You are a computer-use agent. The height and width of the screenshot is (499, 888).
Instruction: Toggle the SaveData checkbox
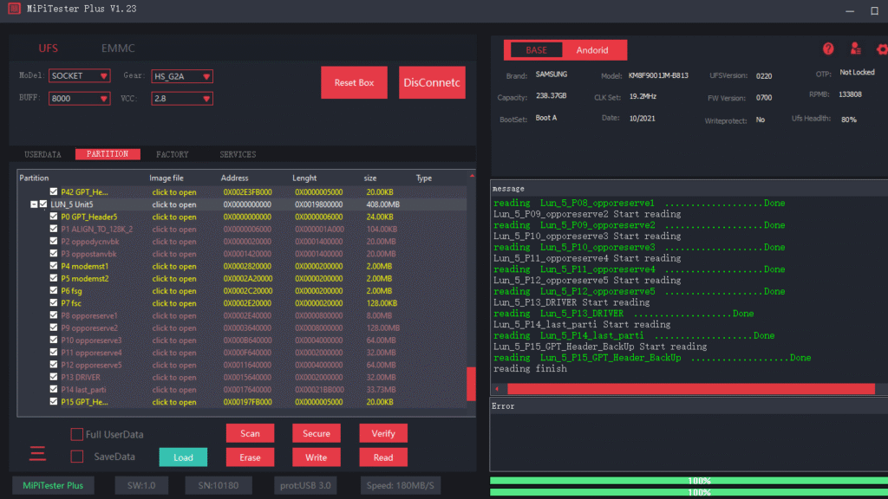[x=77, y=457]
